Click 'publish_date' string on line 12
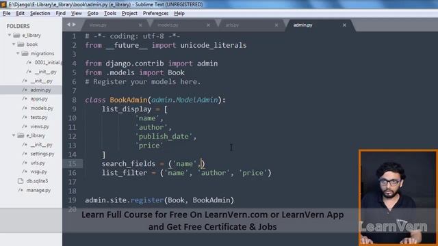Screen dimensions: 438x246 (x=164, y=137)
